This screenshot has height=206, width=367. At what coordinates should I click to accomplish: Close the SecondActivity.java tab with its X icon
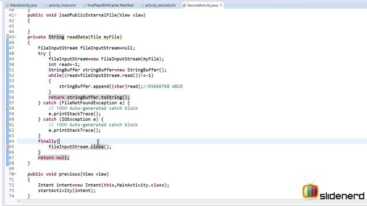(x=221, y=5)
